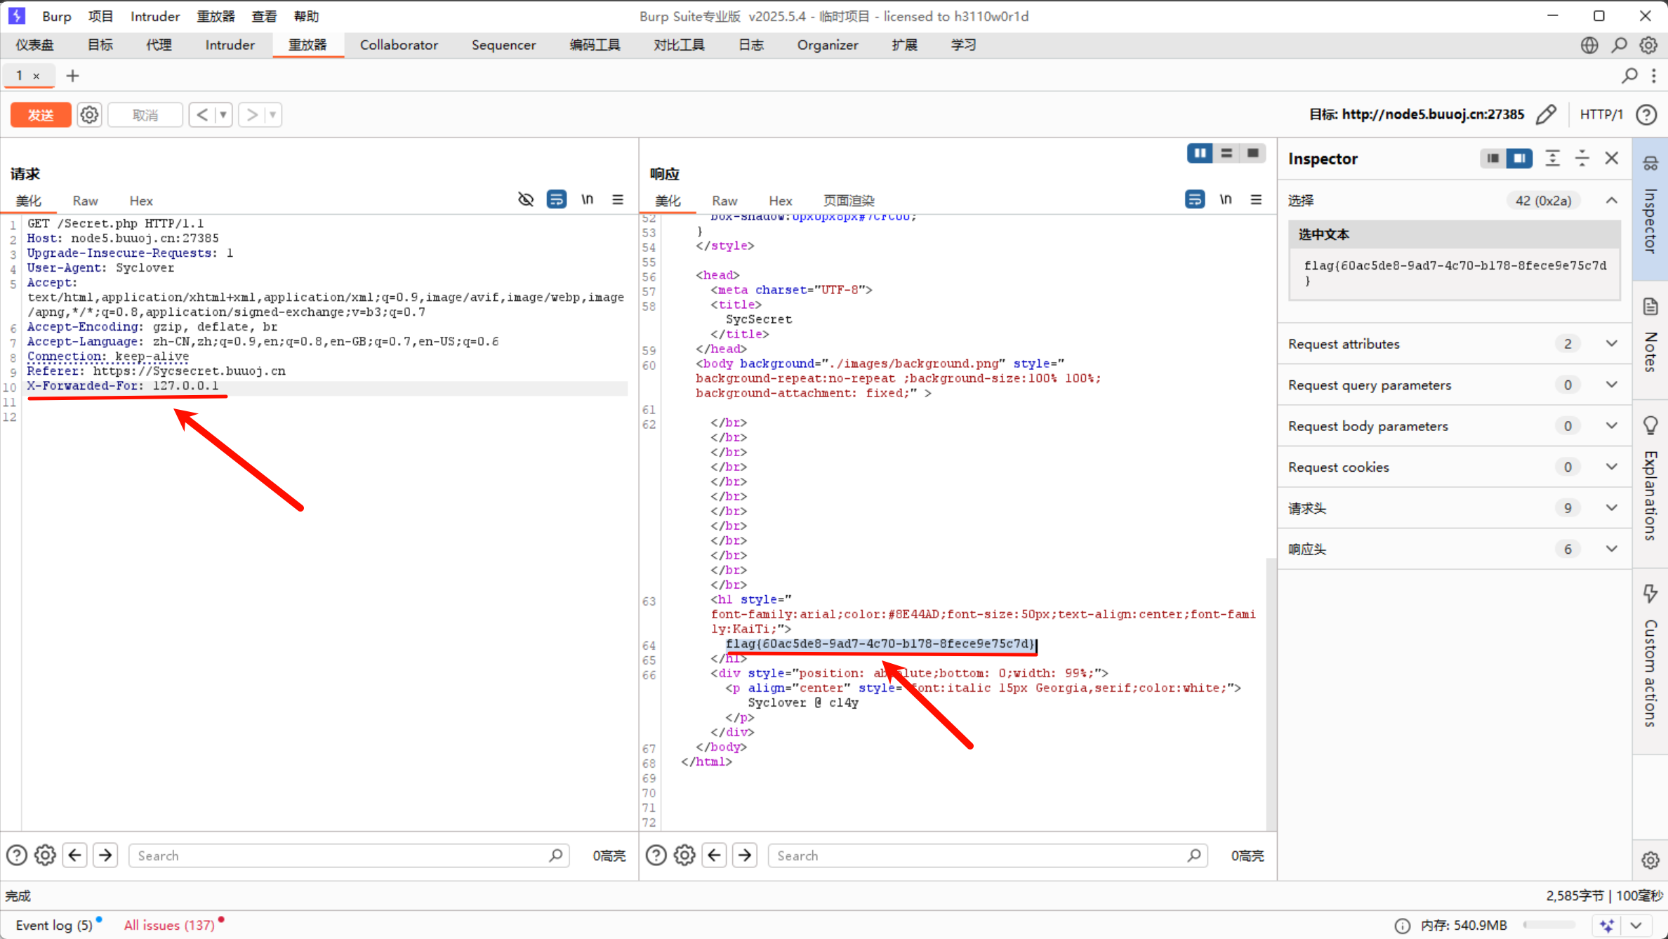
Task: Edit target with the pencil icon
Action: [1546, 114]
